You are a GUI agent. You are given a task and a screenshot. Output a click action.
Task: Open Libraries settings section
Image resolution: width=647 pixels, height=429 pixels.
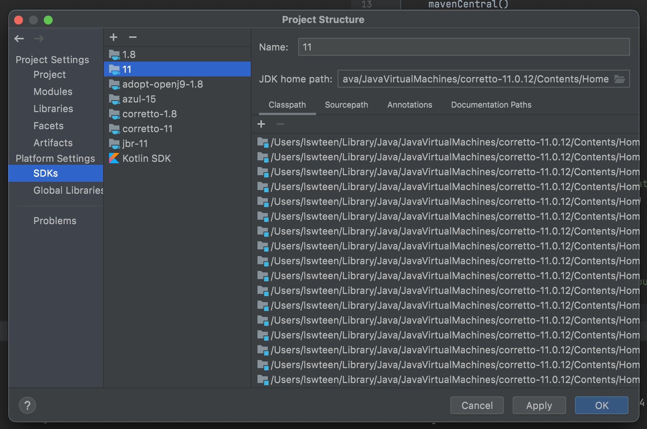coord(53,109)
